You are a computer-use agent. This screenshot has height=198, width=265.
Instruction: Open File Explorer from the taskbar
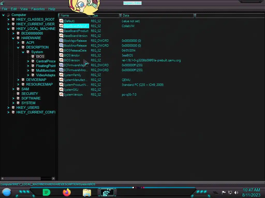click(x=87, y=193)
